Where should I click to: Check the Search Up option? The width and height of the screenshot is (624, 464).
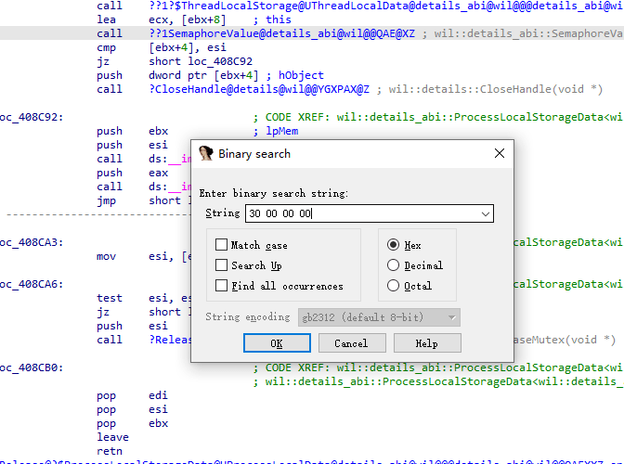pos(221,265)
